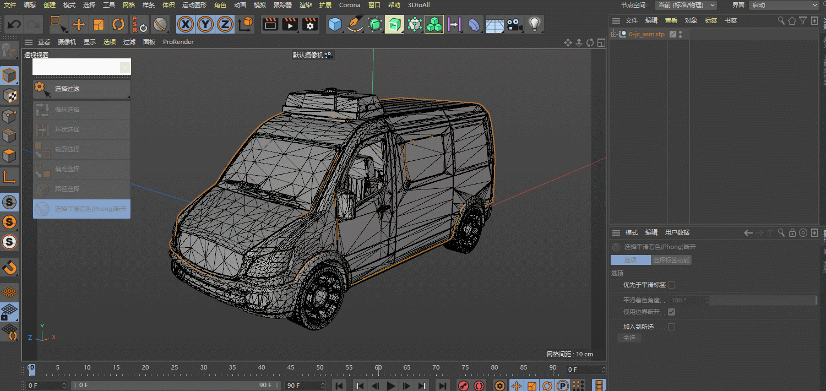
Task: Click the Light bulb object icon
Action: point(534,24)
